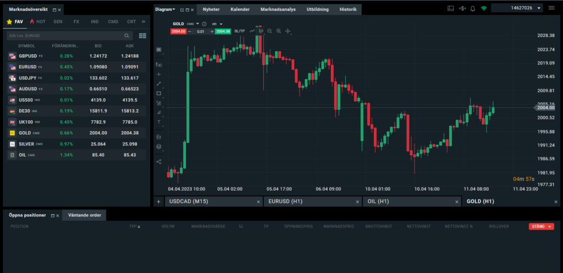Open the candlestick chart type icon

tap(261, 31)
